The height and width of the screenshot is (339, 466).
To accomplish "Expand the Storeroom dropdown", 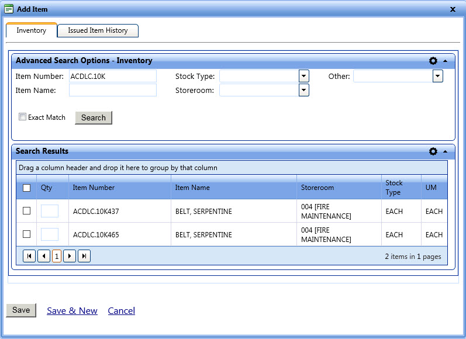I will point(303,90).
